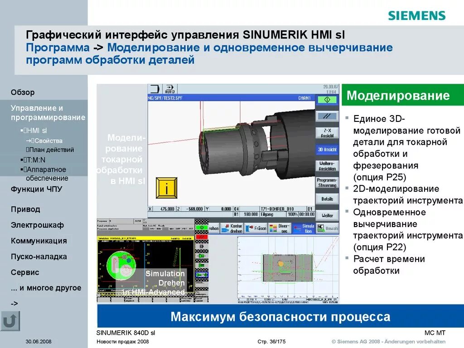Click the reset double-slash softkey
464x348 pixels.
(327, 116)
